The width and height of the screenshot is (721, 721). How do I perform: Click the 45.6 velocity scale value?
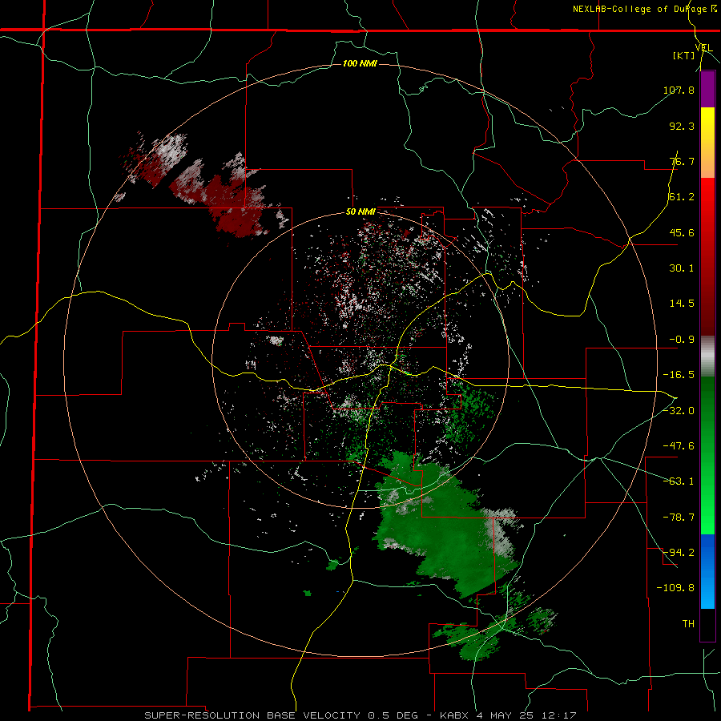coord(682,232)
